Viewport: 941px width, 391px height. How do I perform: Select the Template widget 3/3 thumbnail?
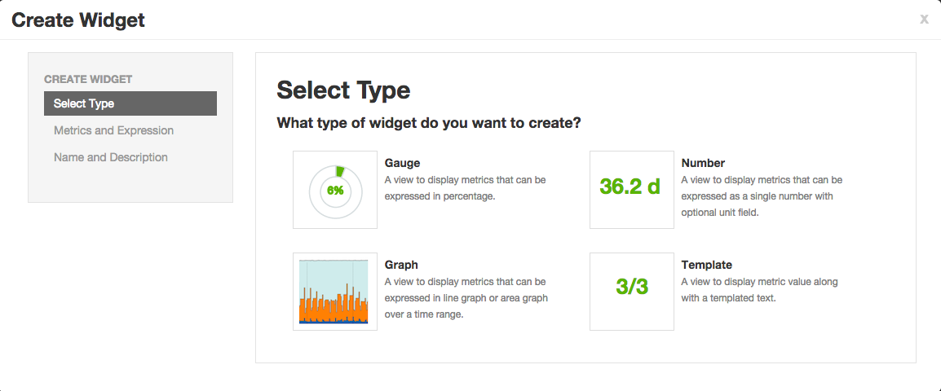(x=631, y=291)
